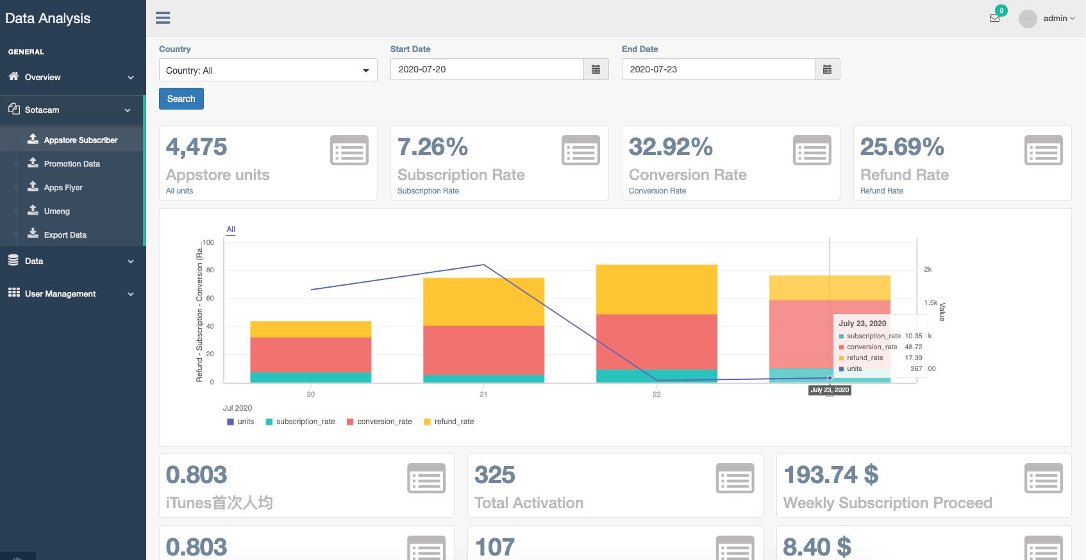Toggle subscription_rate series in the legend
Screen dimensions: 1086x560
tap(300, 422)
